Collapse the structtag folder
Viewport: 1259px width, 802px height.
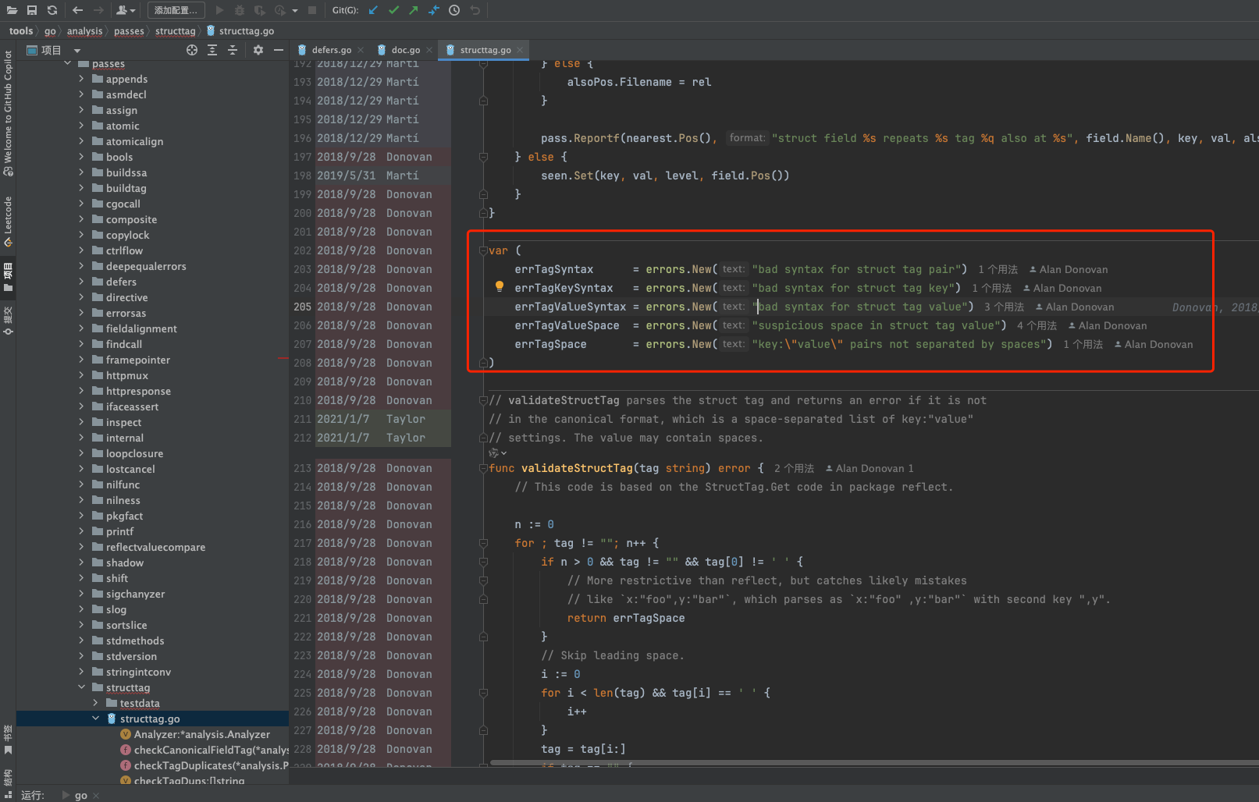tap(81, 687)
